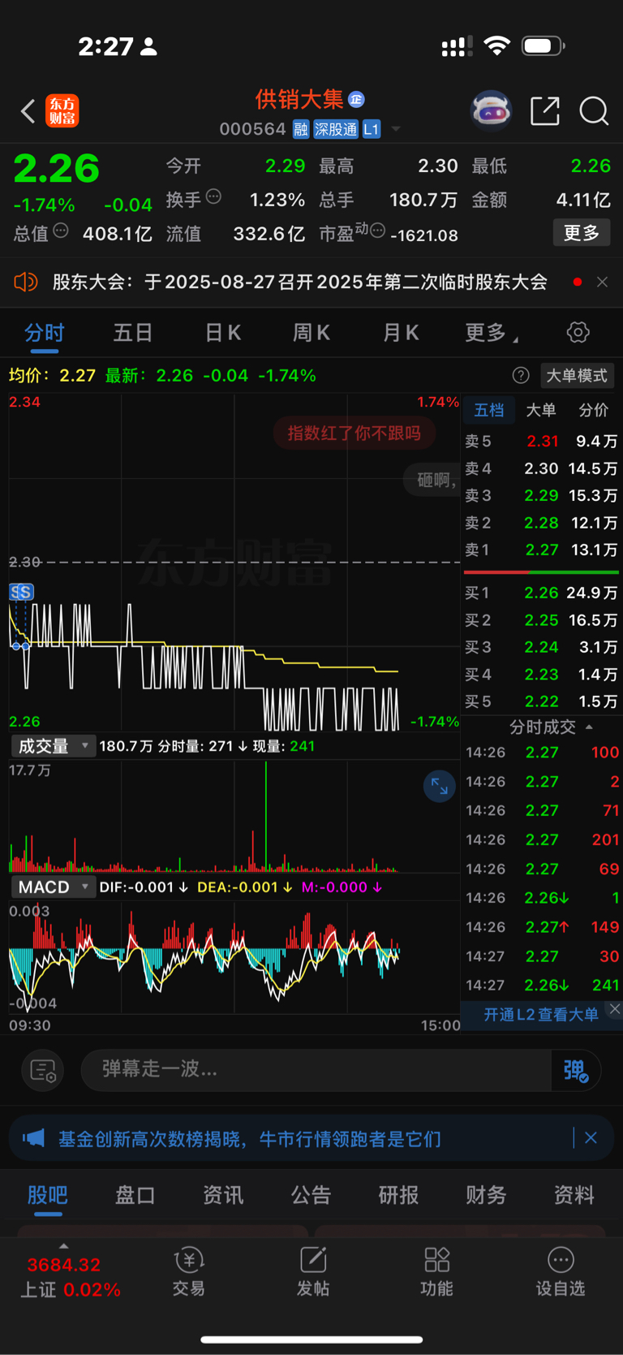Viewport: 623px width, 1355px height.
Task: Toggle 大单模式 mode
Action: point(577,375)
